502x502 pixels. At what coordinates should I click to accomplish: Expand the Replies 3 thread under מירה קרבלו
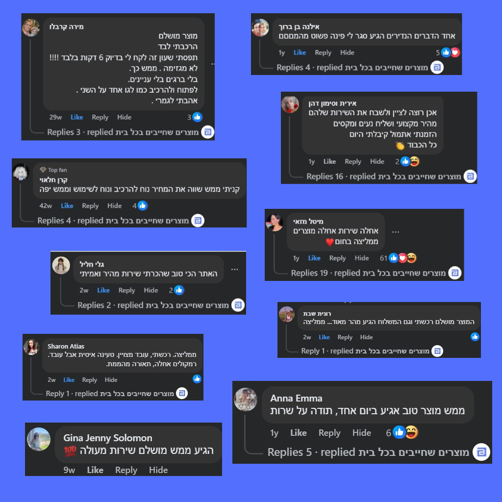pos(64,132)
